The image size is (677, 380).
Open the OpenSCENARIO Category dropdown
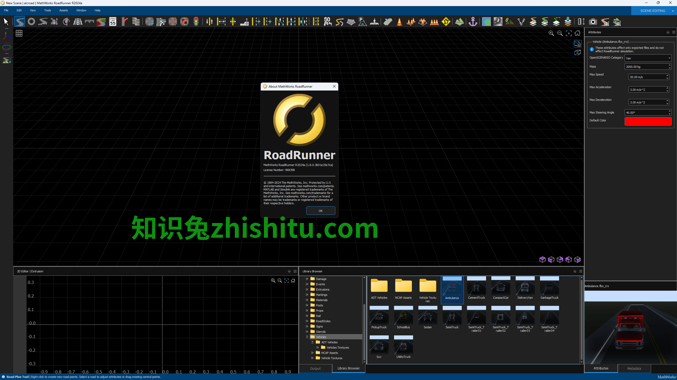[x=648, y=58]
